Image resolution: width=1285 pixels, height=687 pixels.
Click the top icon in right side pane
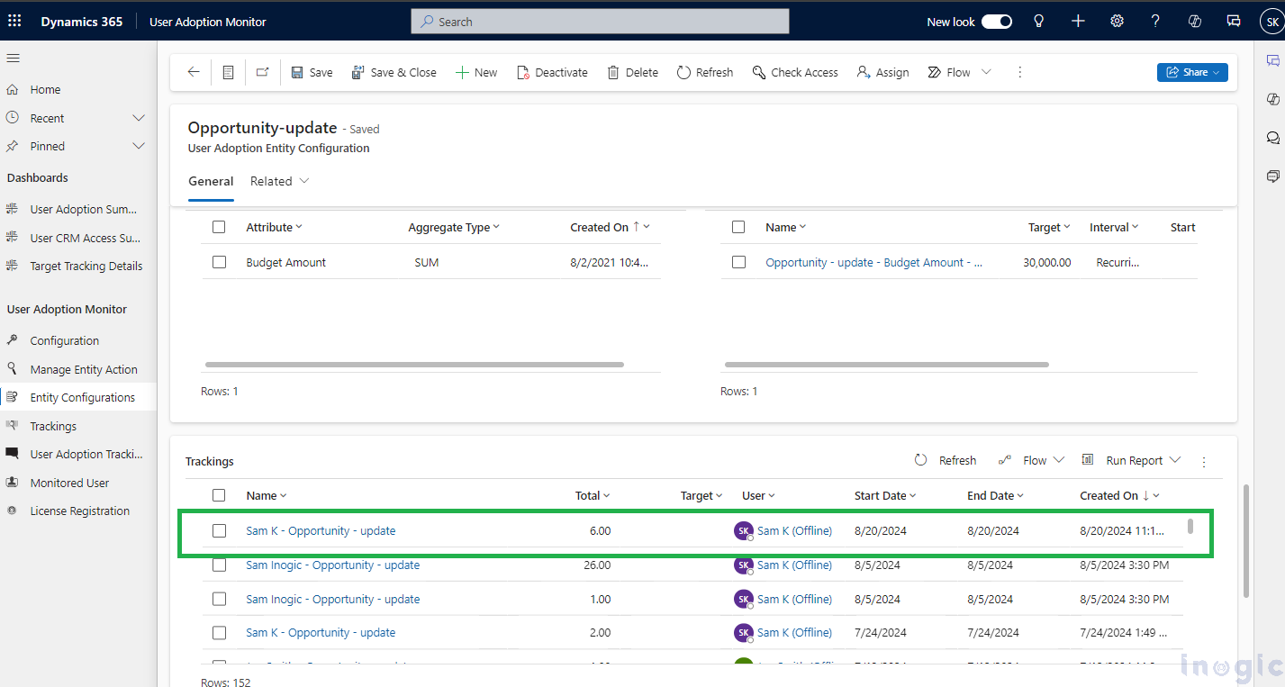pos(1272,60)
